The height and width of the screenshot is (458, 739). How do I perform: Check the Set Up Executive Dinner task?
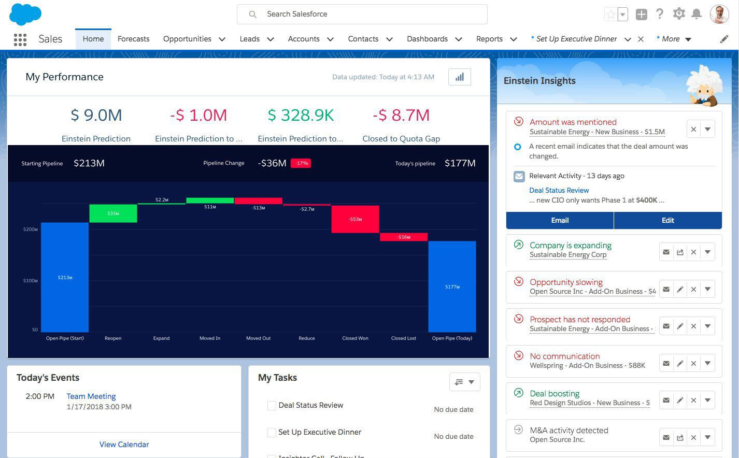(x=272, y=433)
